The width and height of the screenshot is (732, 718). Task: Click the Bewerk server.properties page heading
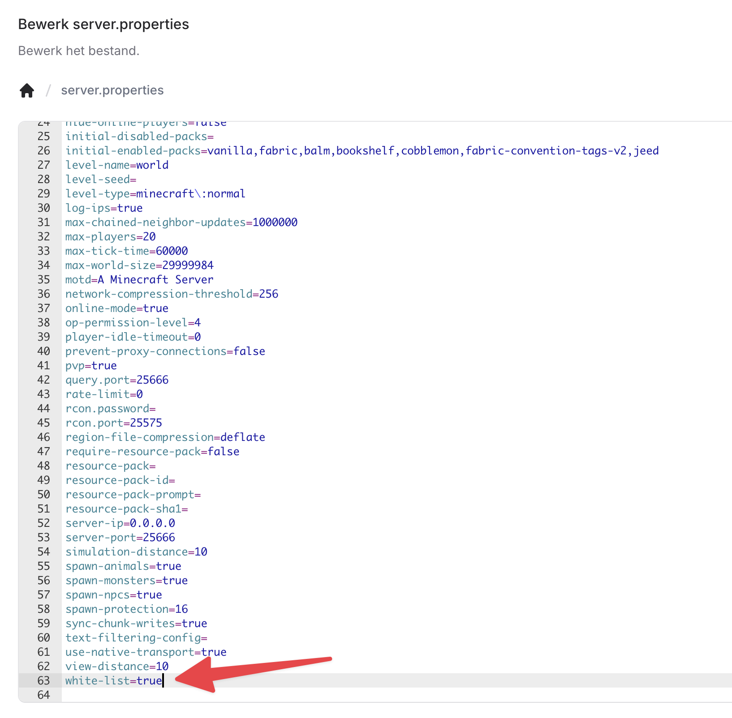103,24
